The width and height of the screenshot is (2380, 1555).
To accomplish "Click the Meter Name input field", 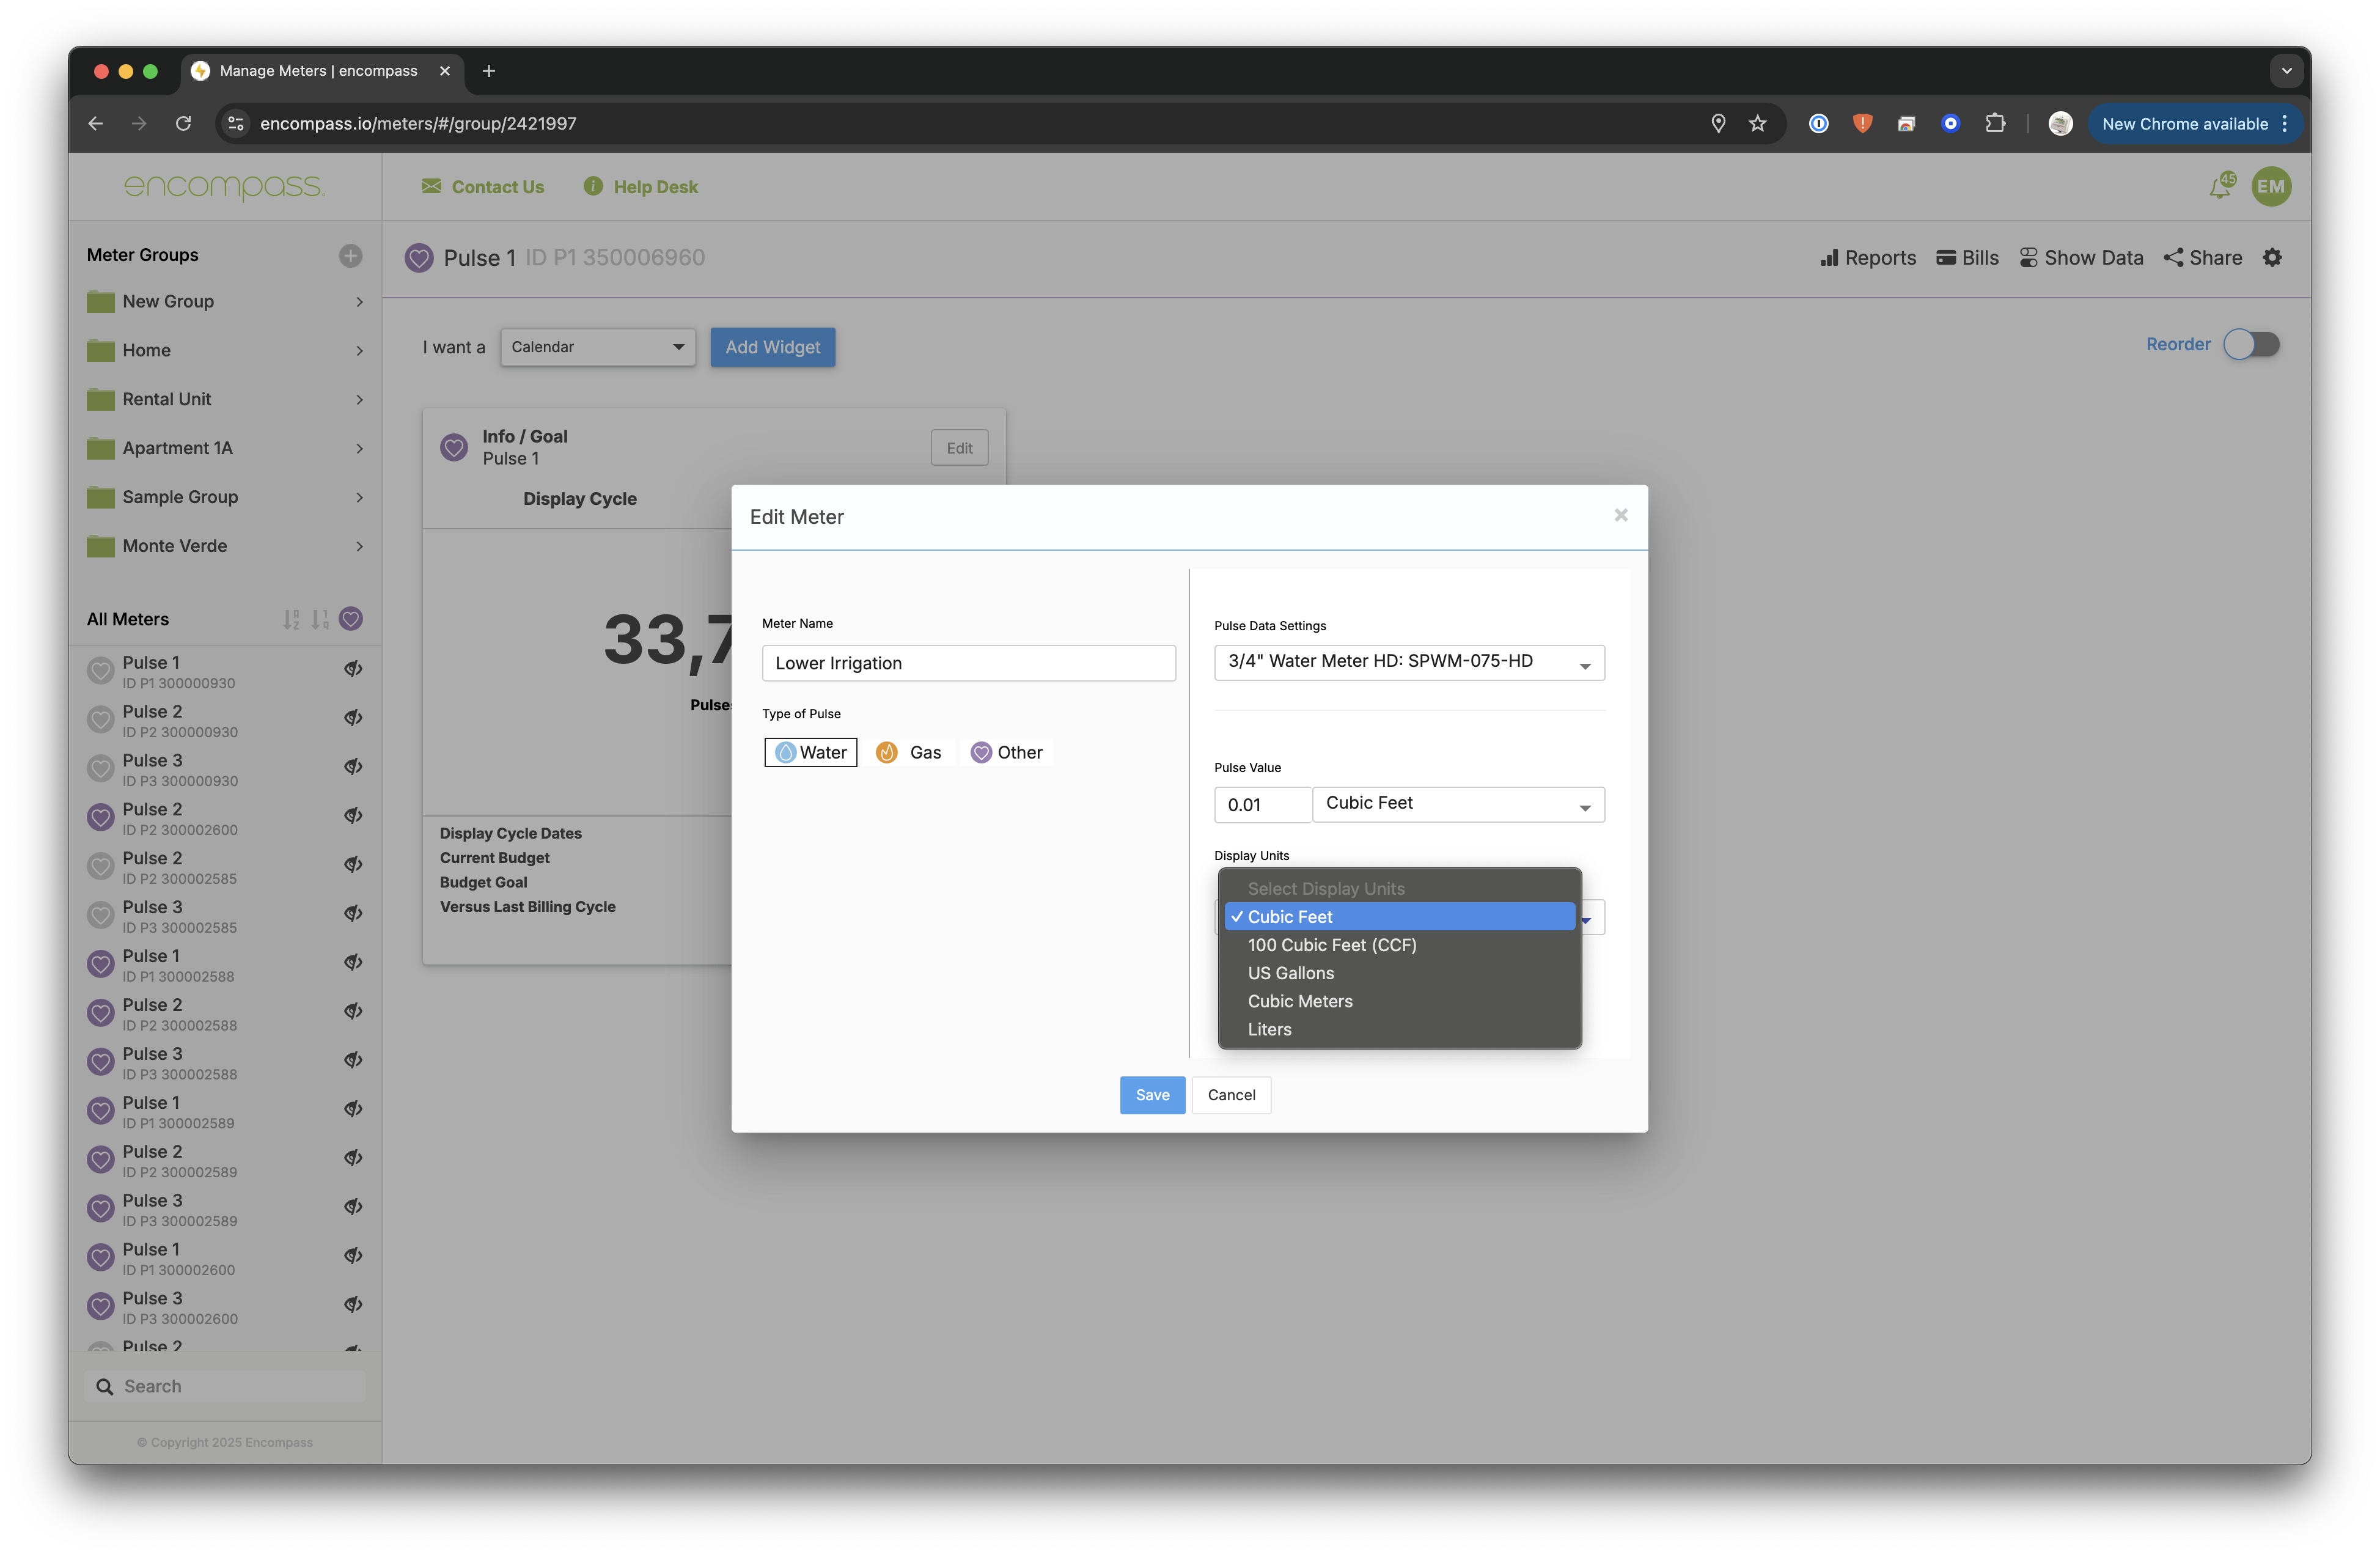I will coord(968,663).
